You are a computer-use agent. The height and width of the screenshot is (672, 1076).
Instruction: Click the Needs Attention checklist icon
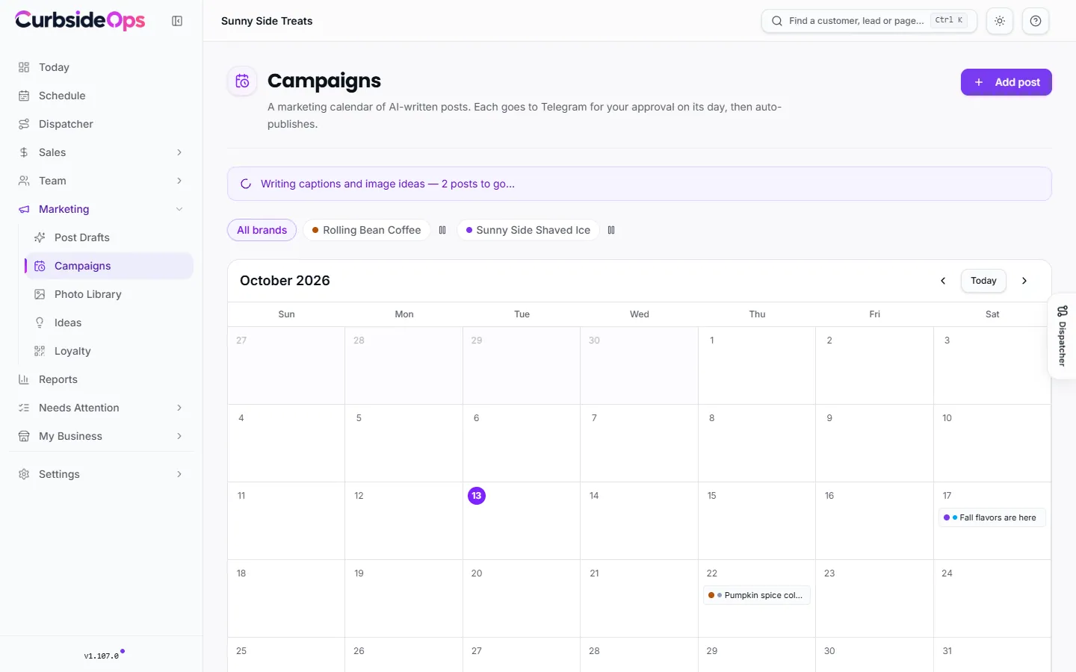[24, 408]
